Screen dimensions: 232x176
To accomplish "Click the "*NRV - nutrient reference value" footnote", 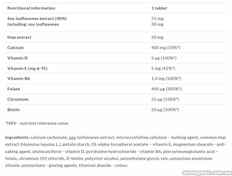I will pyautogui.click(x=37, y=123).
